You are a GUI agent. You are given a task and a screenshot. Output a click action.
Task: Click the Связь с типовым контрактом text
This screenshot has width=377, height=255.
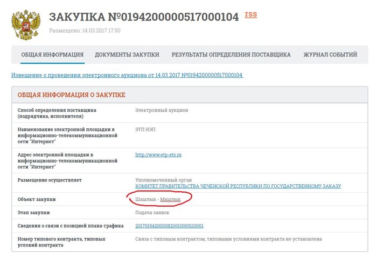[229, 239]
